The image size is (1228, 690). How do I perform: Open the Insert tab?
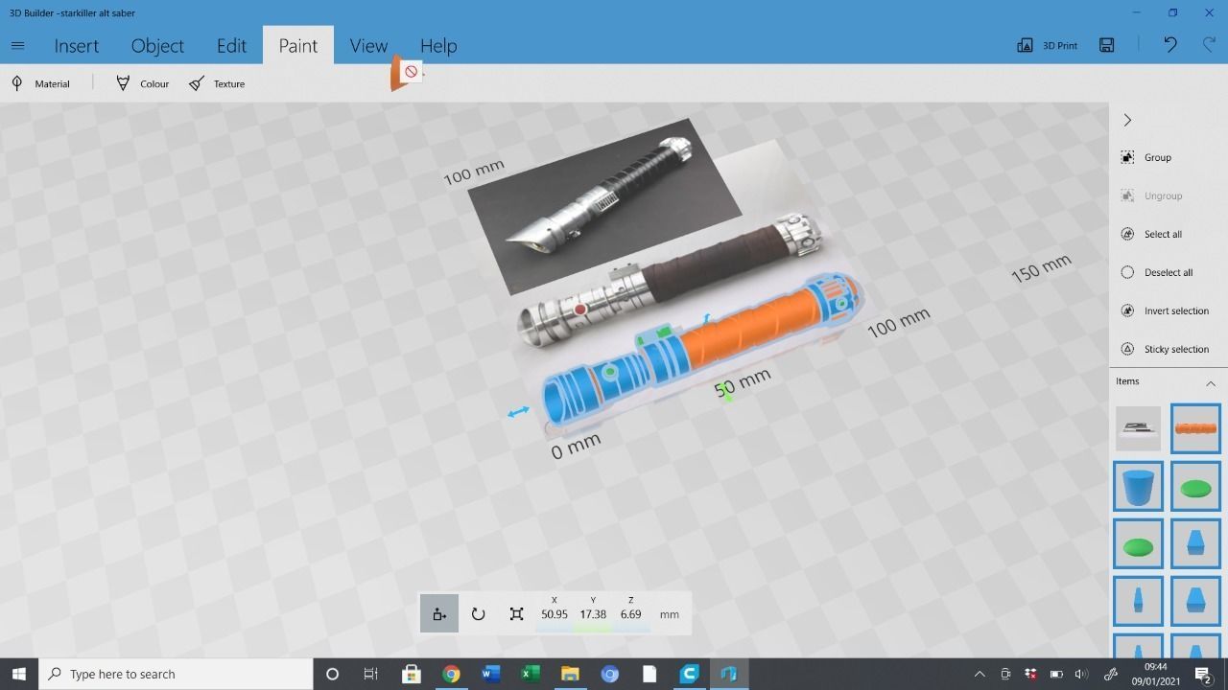coord(77,46)
